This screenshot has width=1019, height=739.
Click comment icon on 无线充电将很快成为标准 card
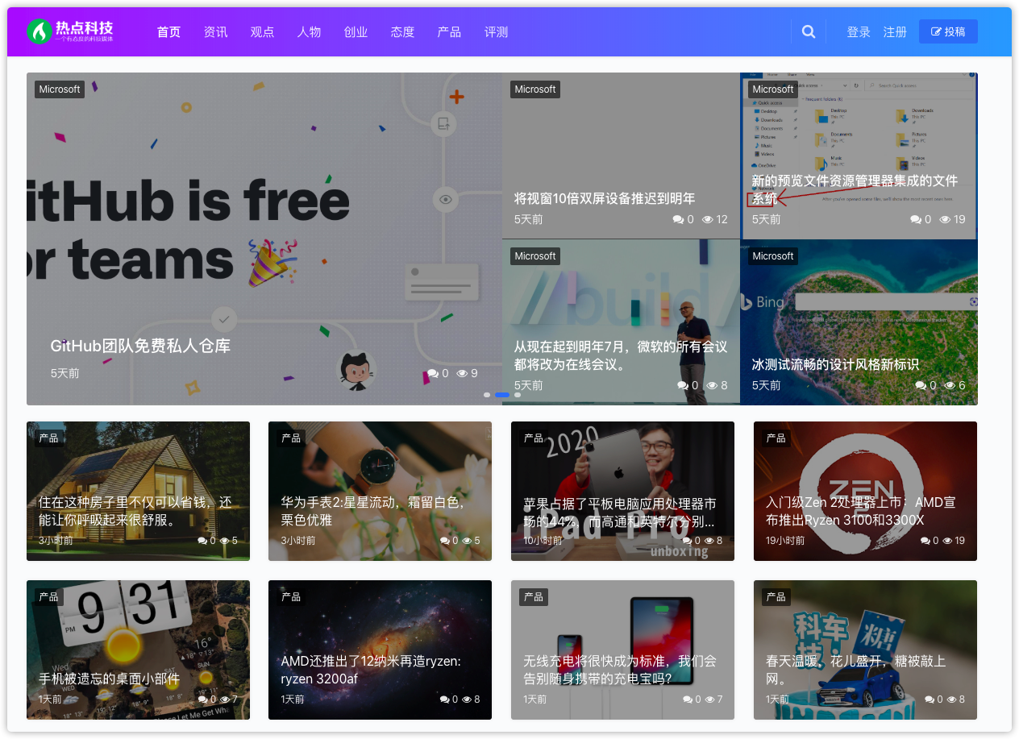[x=688, y=700]
